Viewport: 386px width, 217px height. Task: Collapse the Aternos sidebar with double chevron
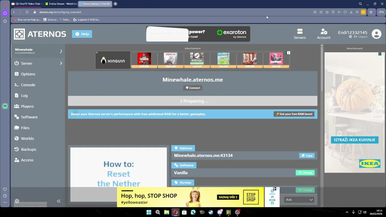click(x=59, y=201)
